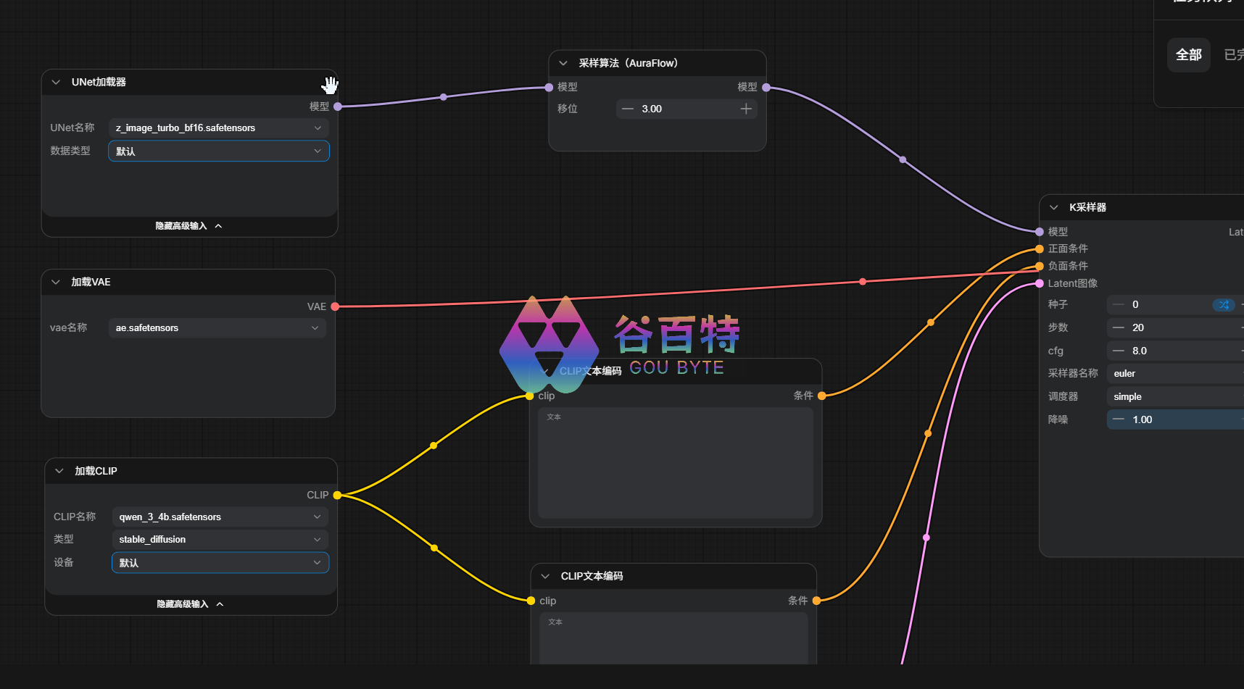Click link midpoint between 采样算法 and K采样器
The height and width of the screenshot is (689, 1244).
tap(903, 159)
